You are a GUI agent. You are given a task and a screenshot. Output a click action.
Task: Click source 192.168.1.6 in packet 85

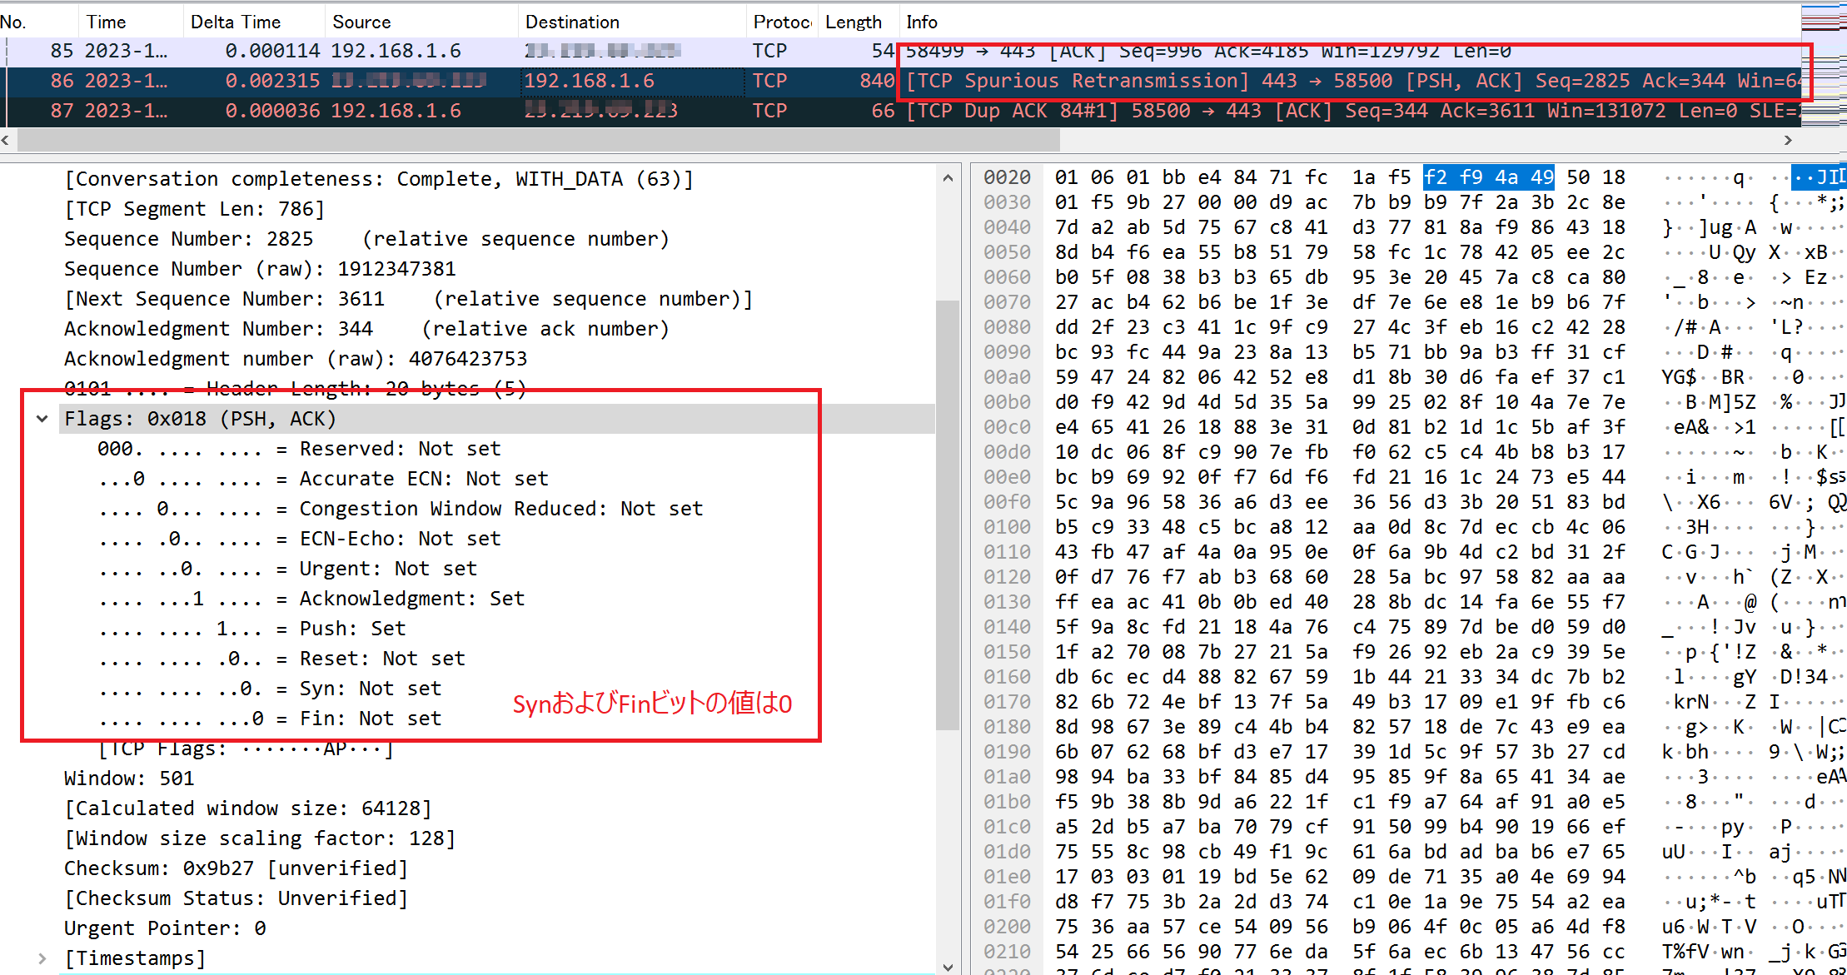pyautogui.click(x=396, y=51)
